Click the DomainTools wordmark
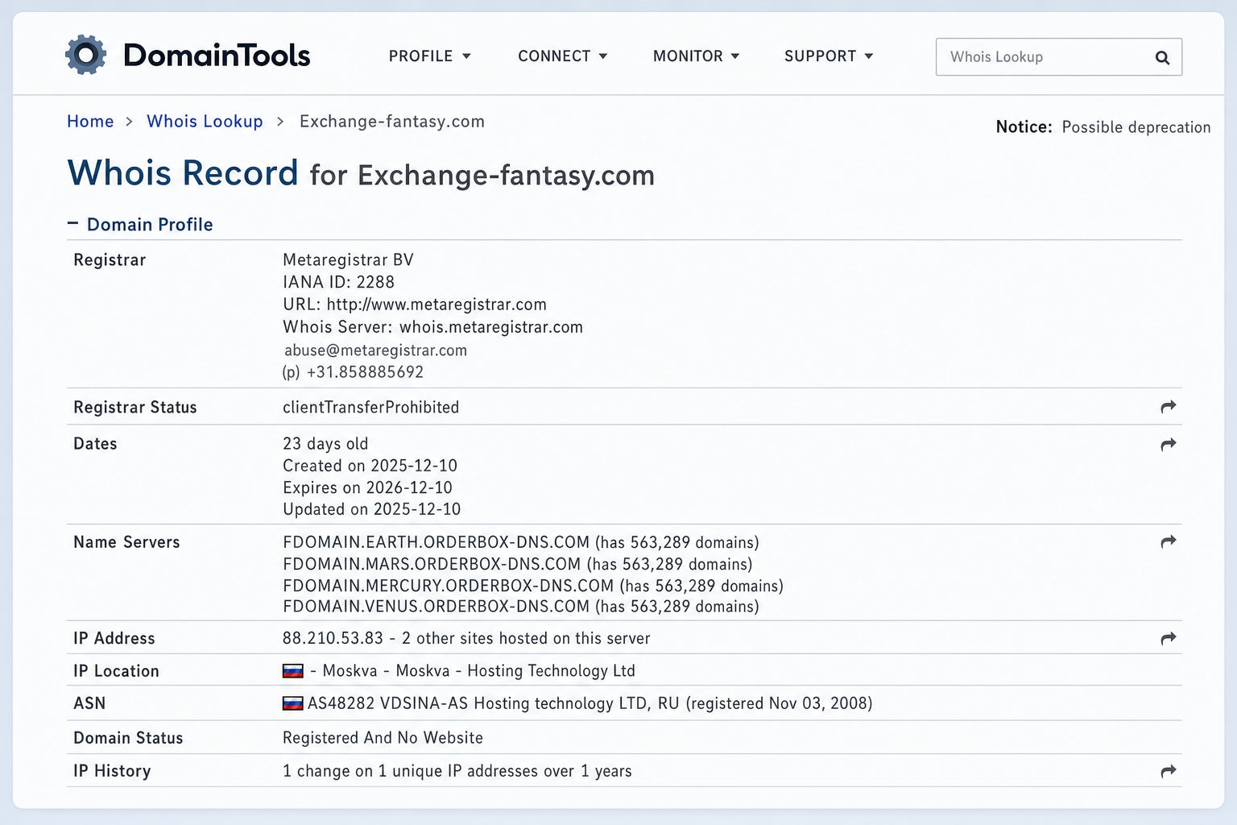This screenshot has height=825, width=1237. pyautogui.click(x=217, y=56)
